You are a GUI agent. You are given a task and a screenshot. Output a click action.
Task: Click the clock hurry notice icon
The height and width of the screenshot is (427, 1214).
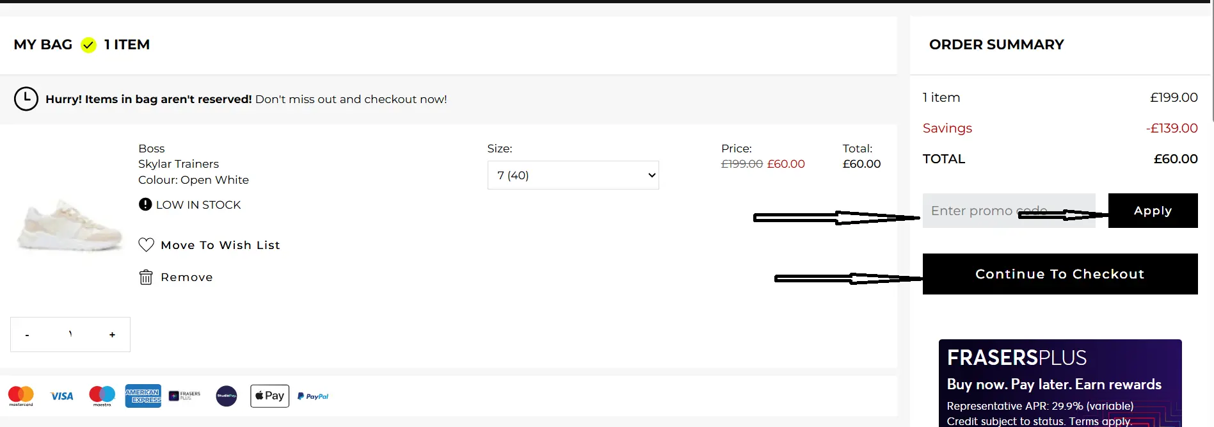click(26, 99)
